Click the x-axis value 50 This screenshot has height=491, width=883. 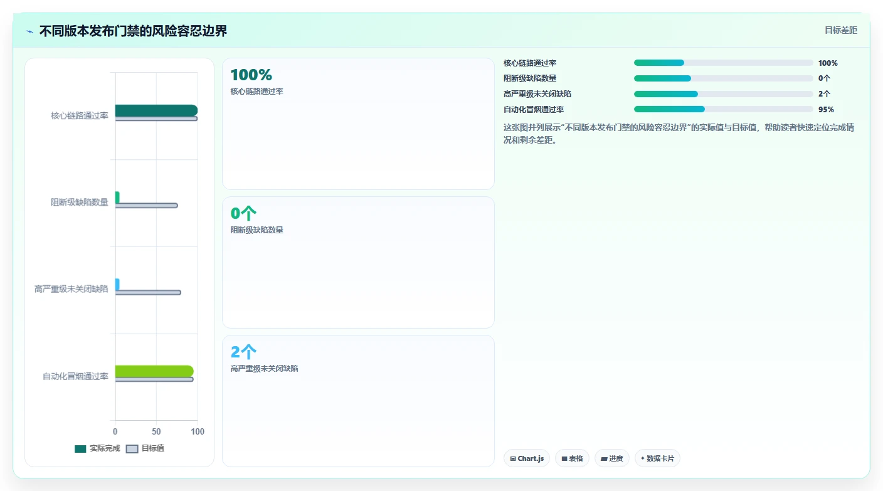point(156,432)
